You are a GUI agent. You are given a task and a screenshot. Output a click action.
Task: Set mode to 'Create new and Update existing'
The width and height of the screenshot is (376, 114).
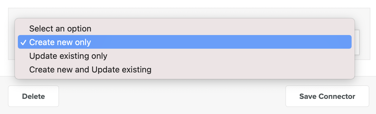[x=185, y=69]
